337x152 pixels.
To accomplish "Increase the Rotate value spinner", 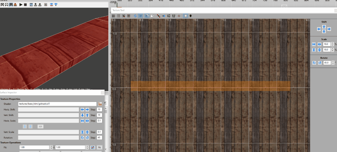I will tap(333, 62).
